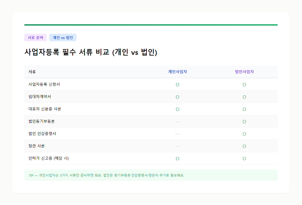Image resolution: width=302 pixels, height=205 pixels.
Task: Select the 서류 준비 tag
Action: (x=35, y=37)
